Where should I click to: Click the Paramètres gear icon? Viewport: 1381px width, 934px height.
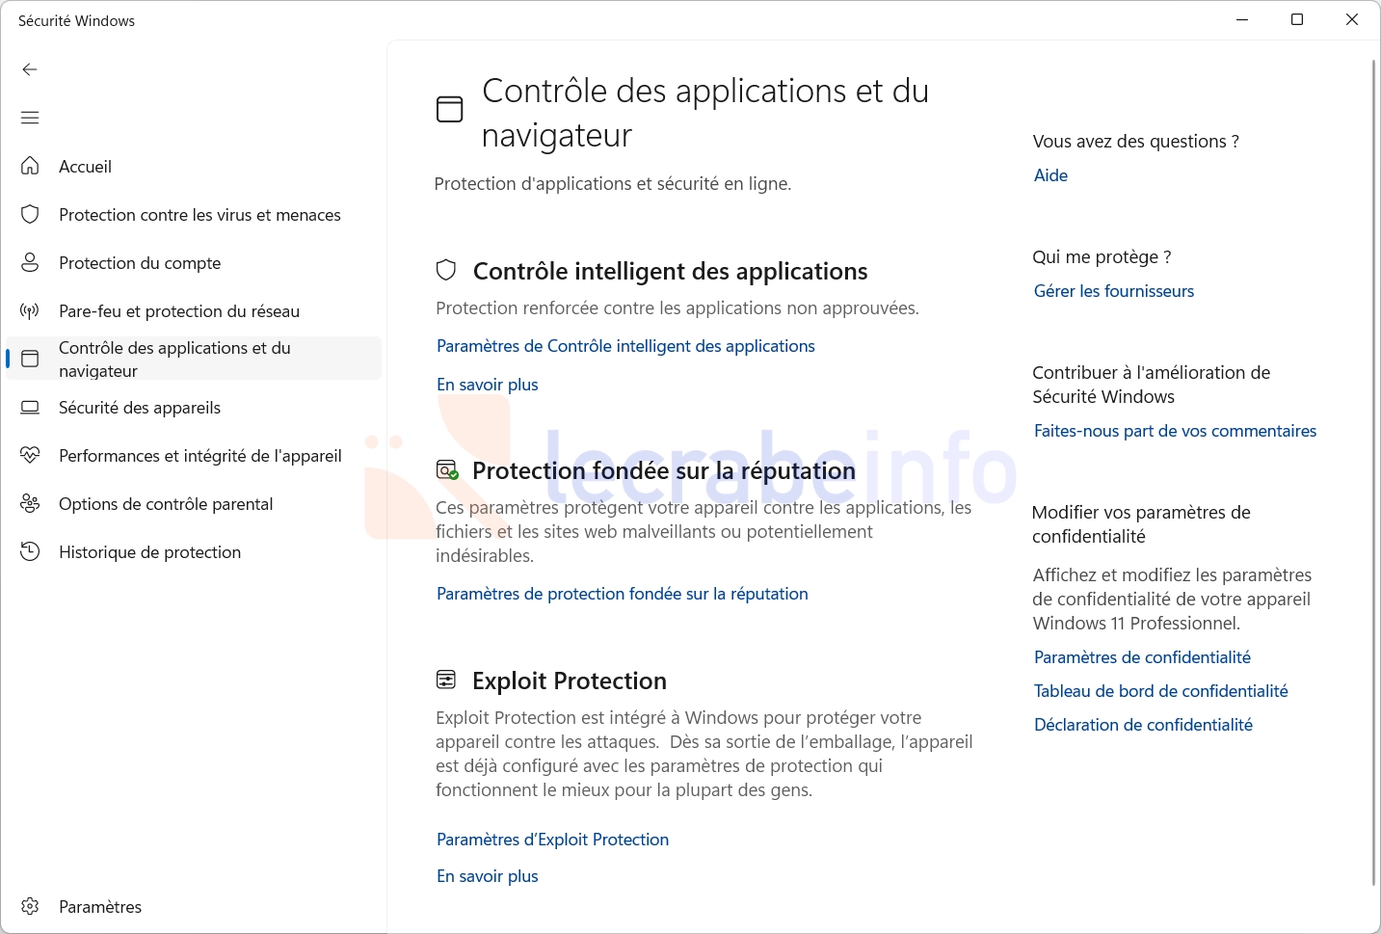click(30, 906)
